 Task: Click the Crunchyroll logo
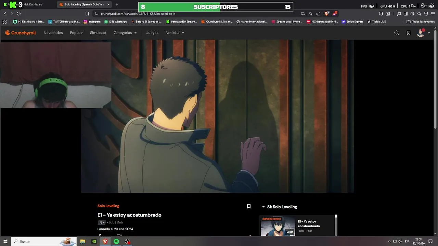tap(21, 33)
